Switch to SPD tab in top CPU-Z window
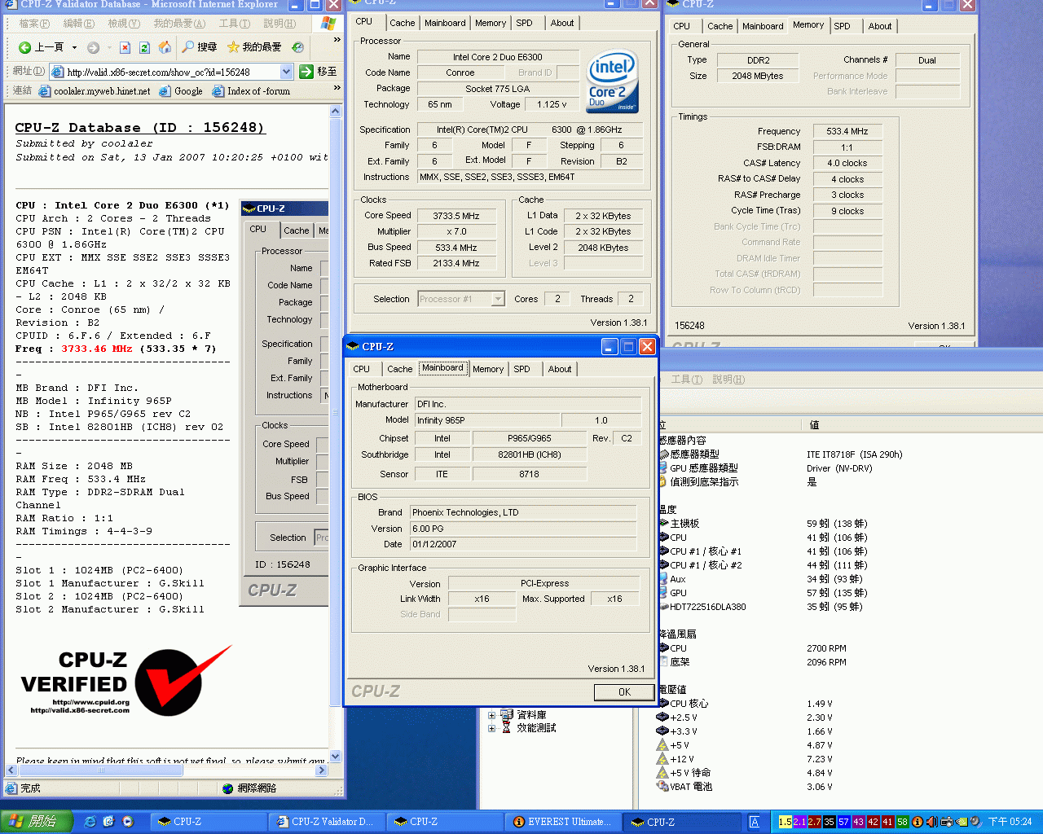The image size is (1043, 834). click(x=525, y=23)
